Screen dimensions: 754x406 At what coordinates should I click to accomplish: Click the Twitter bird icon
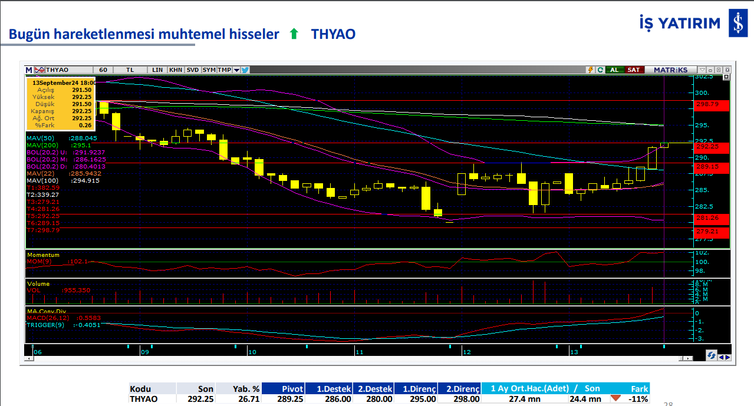pyautogui.click(x=245, y=70)
